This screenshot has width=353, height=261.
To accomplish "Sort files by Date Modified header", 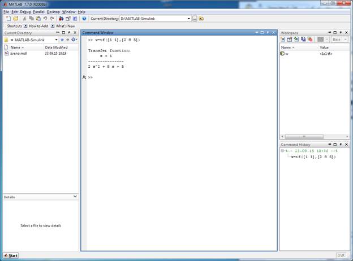I will click(x=61, y=47).
